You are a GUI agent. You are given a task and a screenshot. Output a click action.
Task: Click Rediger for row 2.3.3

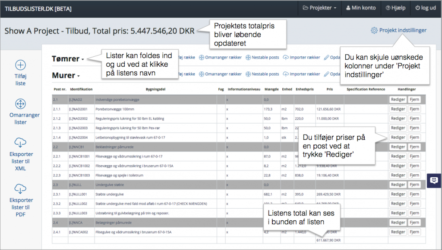click(398, 213)
